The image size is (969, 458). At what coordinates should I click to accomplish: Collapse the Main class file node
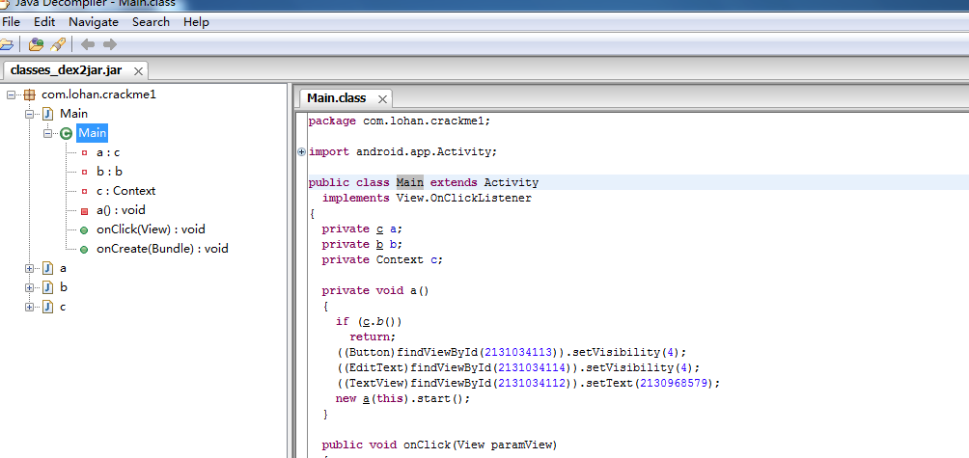pos(30,114)
